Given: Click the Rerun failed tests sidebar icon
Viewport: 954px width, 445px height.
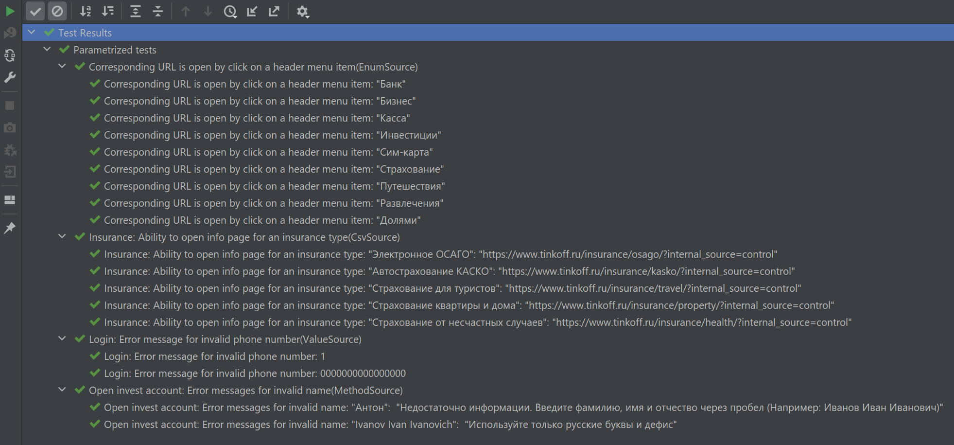Looking at the screenshot, I should coord(10,33).
